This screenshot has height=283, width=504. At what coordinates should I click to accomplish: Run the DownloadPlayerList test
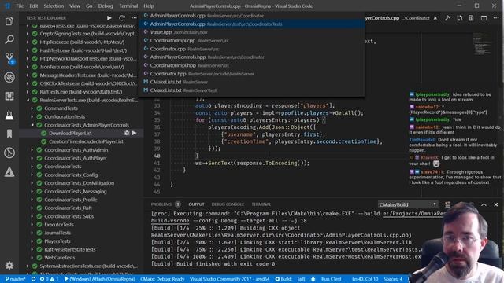pyautogui.click(x=135, y=133)
